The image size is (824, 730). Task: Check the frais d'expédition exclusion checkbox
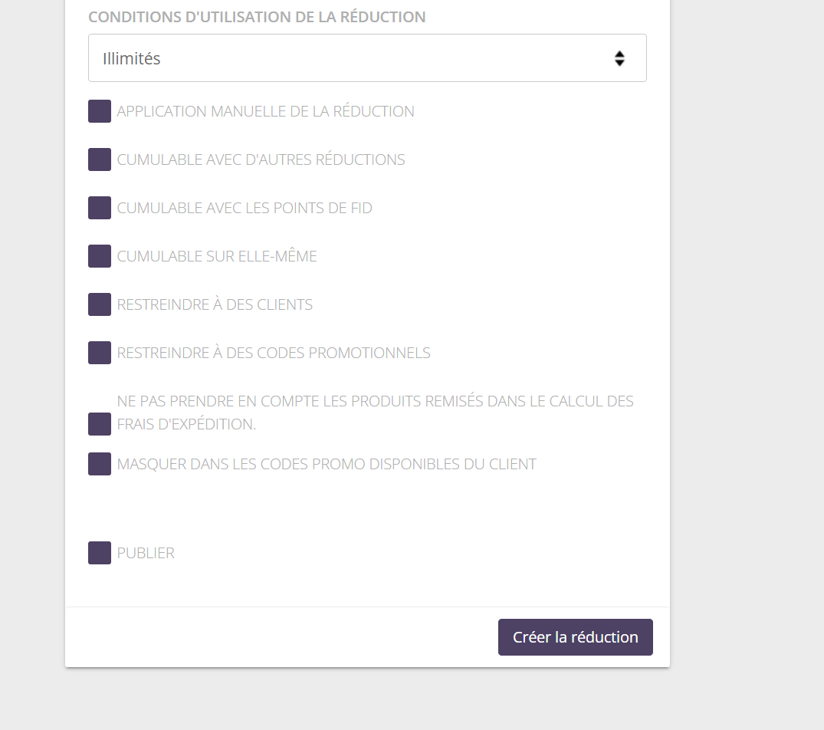[100, 424]
